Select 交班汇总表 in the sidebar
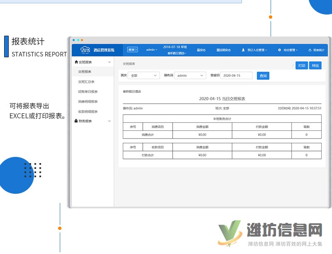The image size is (332, 254). pyautogui.click(x=86, y=82)
